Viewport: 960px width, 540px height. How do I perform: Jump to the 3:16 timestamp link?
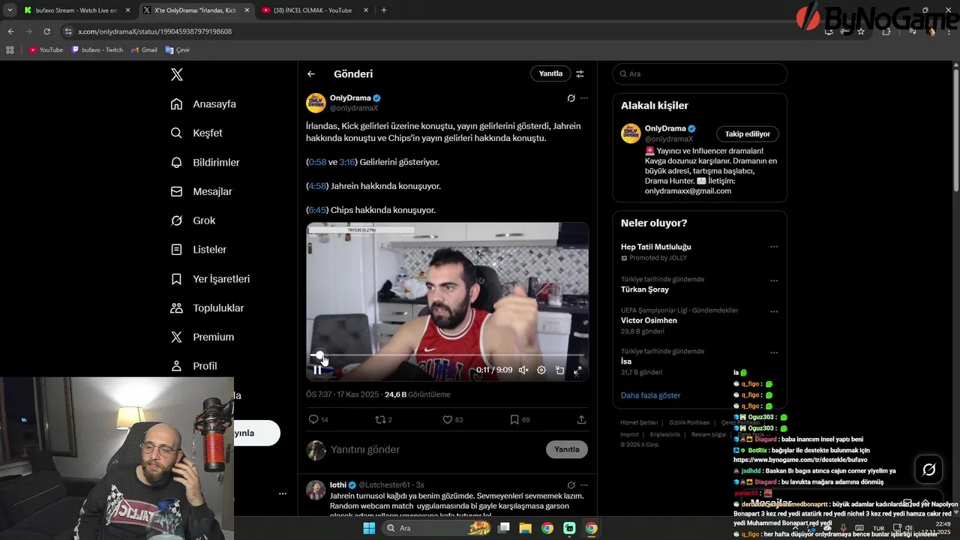(x=347, y=162)
